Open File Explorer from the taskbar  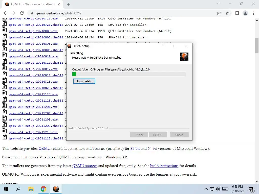pyautogui.click(x=31, y=189)
